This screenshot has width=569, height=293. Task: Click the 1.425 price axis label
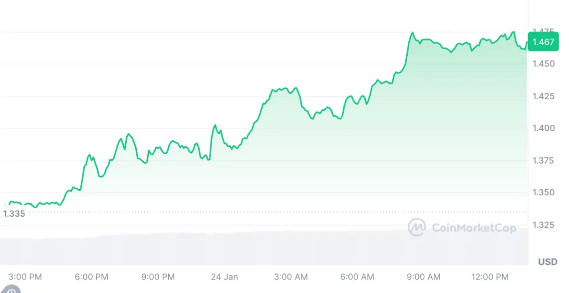pos(543,96)
